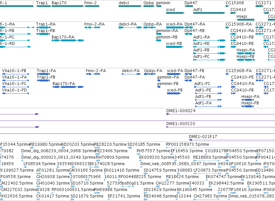Click the Fmo-2 gene label
Image resolution: width=275 pixels, height=201 pixels.
coord(90,3)
